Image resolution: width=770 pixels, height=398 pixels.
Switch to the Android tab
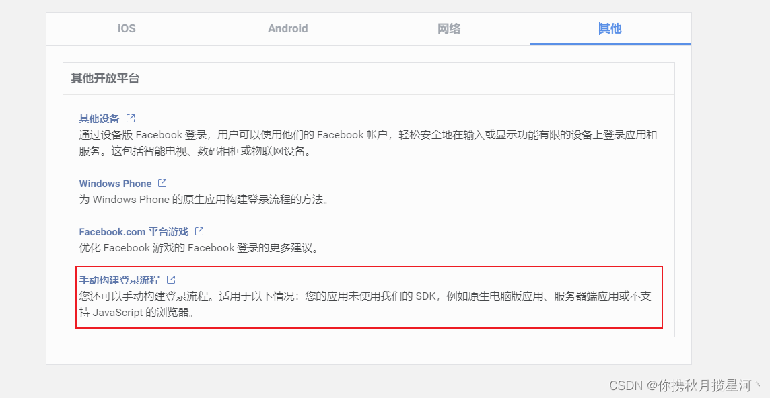[288, 28]
